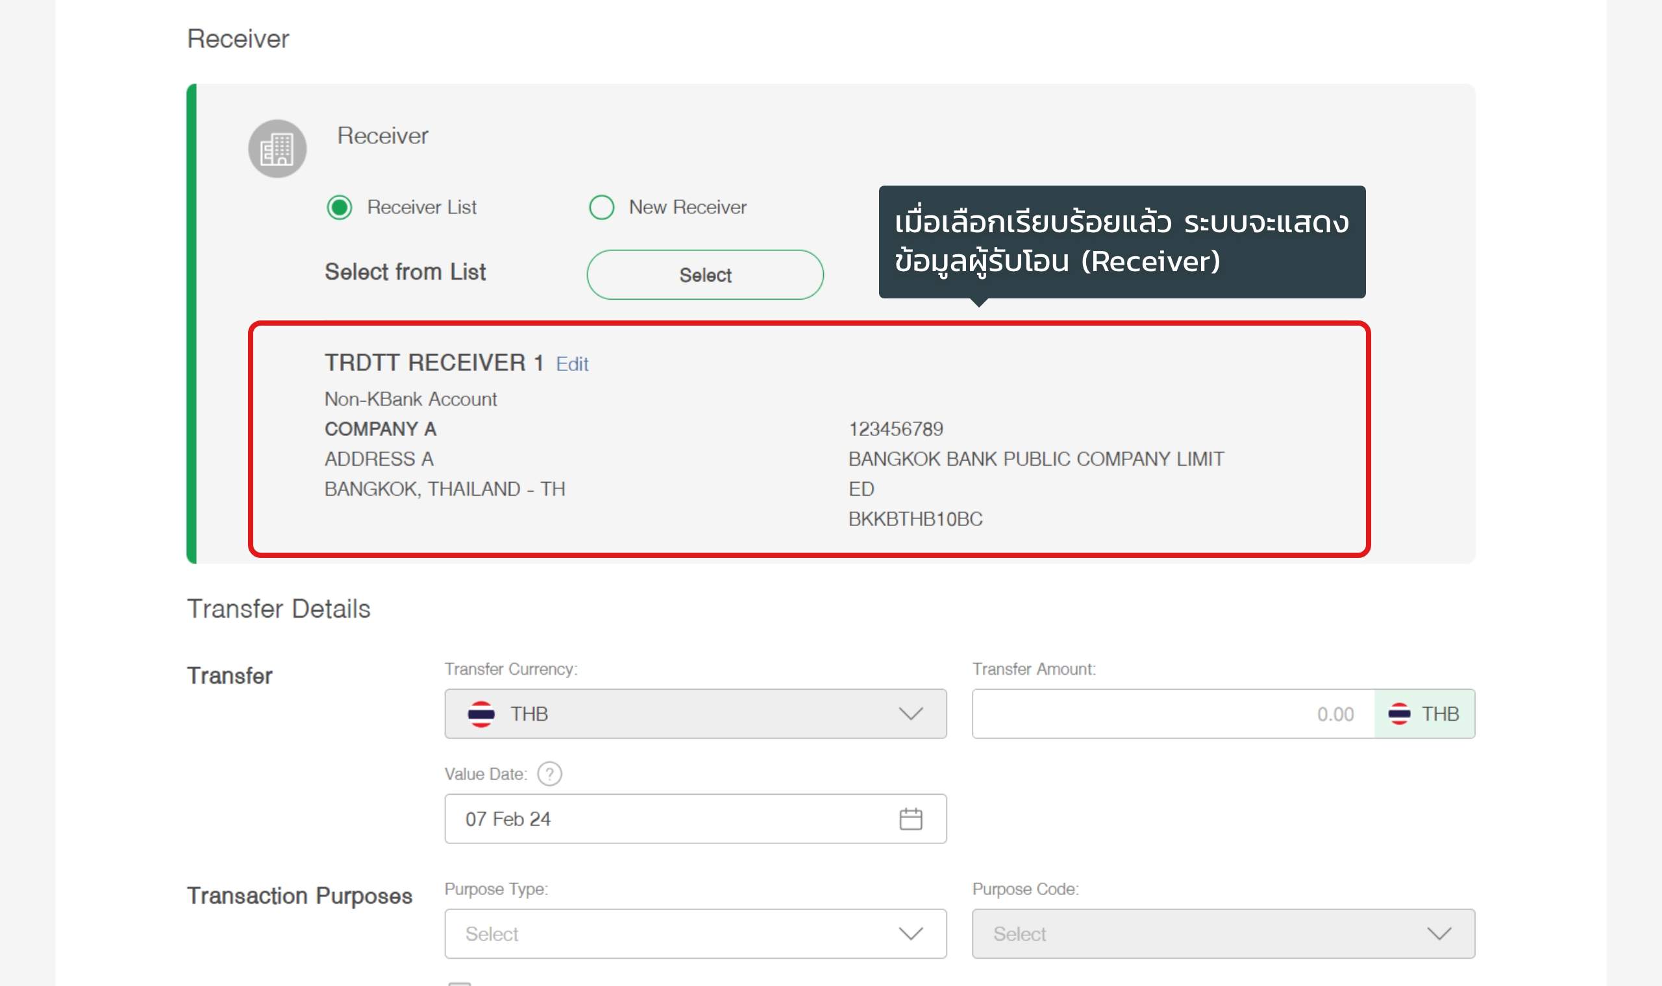Open Edit link for TRDTT RECEIVER 1
The width and height of the screenshot is (1662, 986).
[572, 364]
